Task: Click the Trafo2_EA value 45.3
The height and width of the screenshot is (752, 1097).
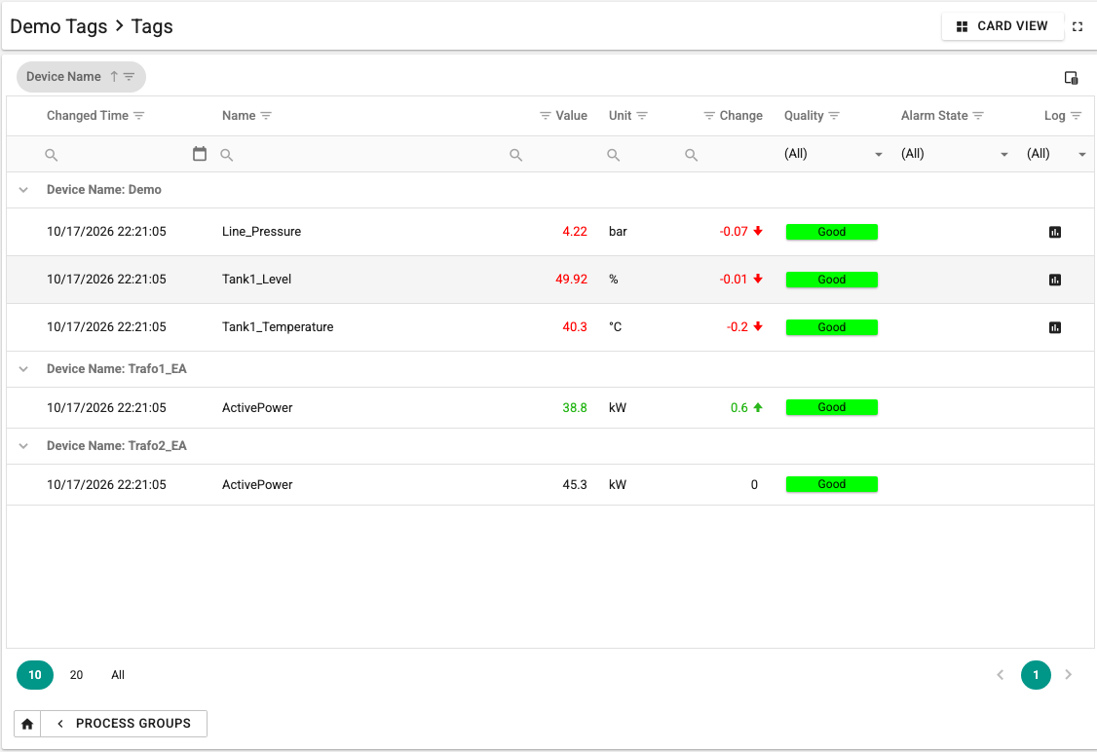Action: point(575,485)
